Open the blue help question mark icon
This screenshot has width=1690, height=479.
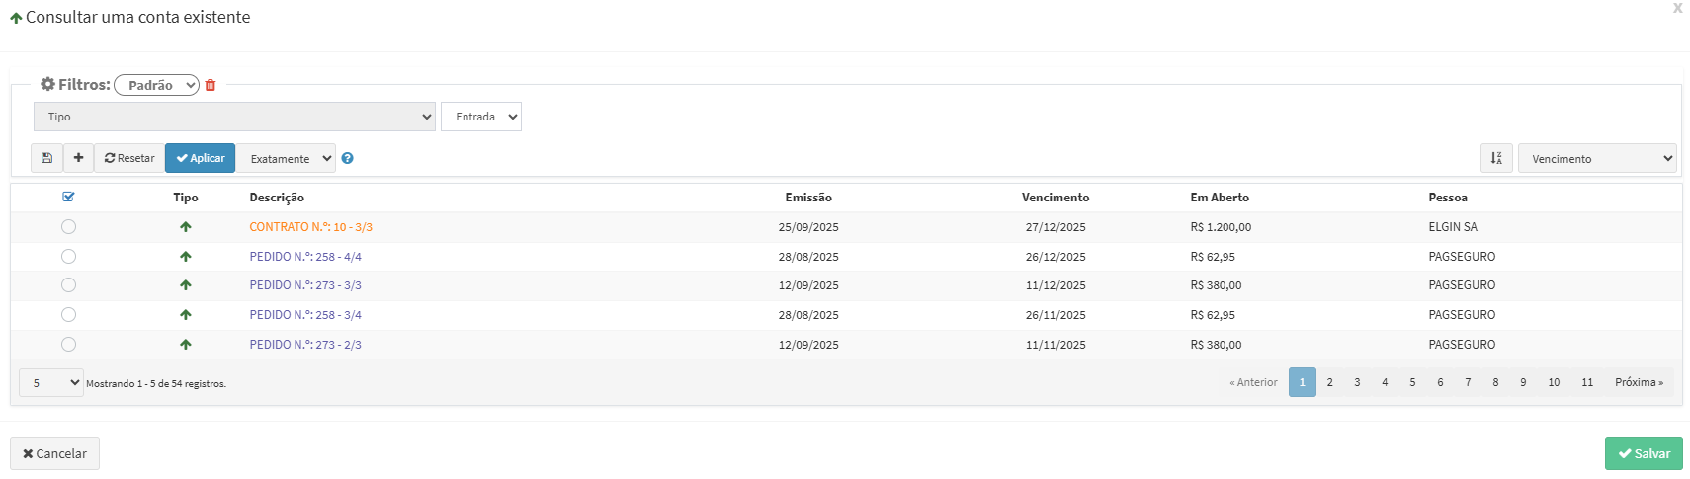pos(347,158)
